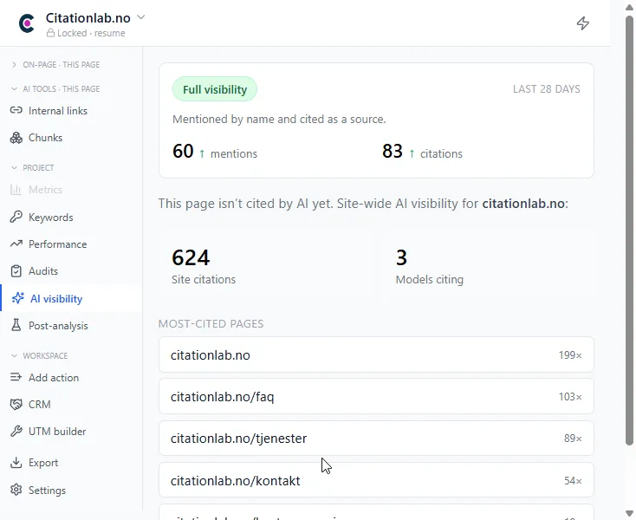Open Export in sidebar
This screenshot has width=636, height=520.
(x=43, y=463)
